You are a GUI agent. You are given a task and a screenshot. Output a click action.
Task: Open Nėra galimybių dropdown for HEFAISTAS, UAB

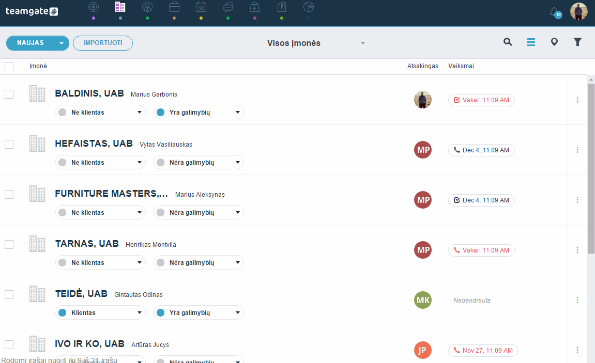pos(199,162)
